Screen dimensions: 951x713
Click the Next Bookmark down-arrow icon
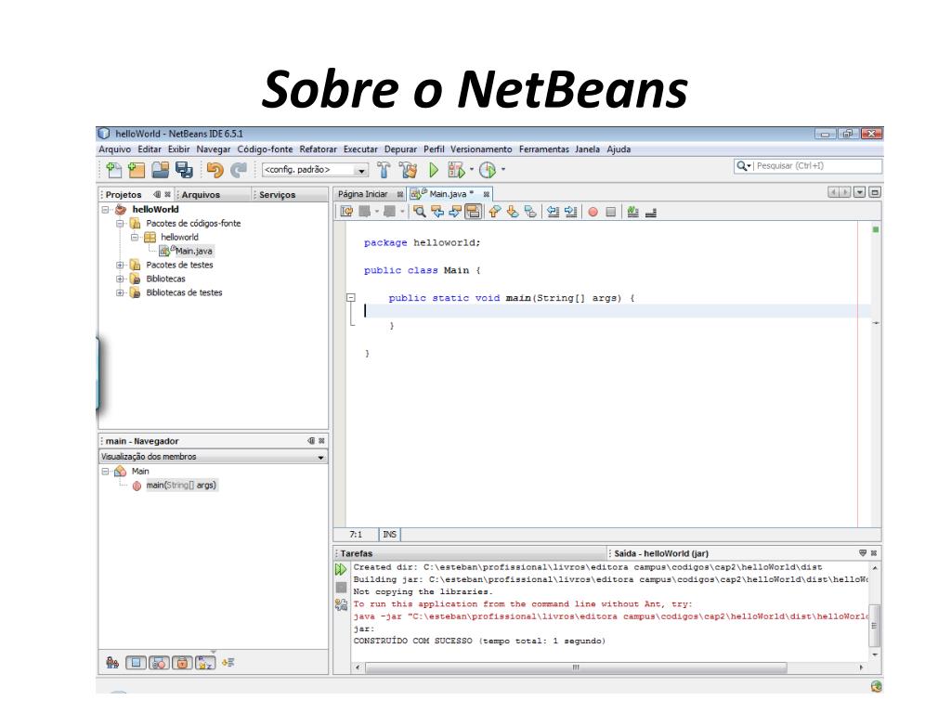click(x=513, y=212)
